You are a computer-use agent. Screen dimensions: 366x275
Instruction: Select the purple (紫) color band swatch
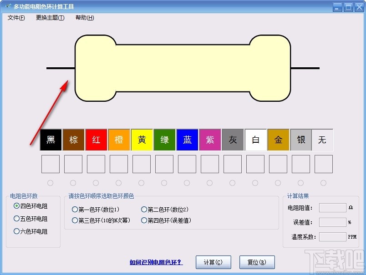pos(210,140)
